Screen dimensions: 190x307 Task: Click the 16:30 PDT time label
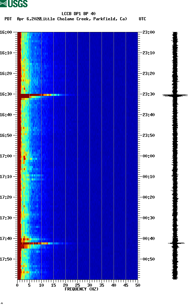click(x=6, y=94)
